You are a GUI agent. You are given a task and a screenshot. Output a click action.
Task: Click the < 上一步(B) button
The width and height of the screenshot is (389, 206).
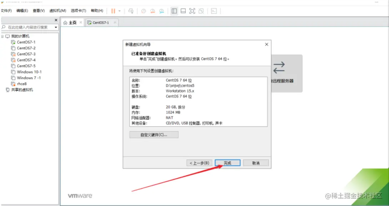[x=199, y=163]
